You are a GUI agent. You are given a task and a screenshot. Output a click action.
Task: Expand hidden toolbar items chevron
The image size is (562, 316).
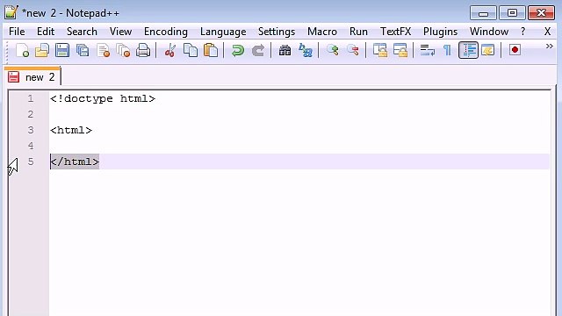point(549,47)
